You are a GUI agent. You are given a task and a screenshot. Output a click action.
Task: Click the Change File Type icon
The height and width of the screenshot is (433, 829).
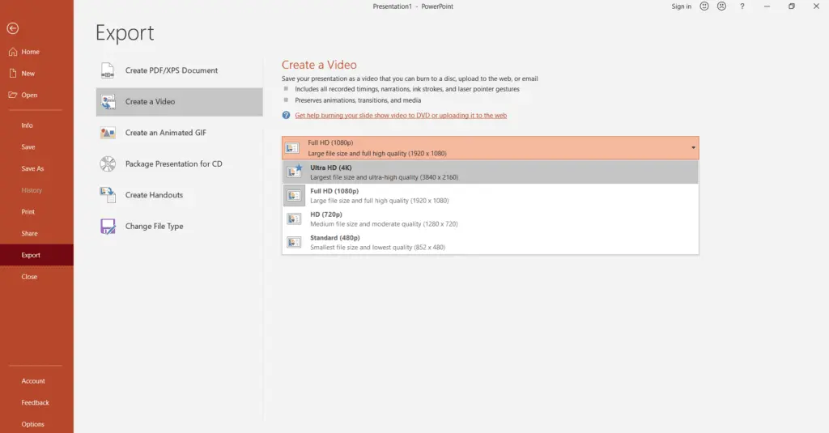coord(108,227)
